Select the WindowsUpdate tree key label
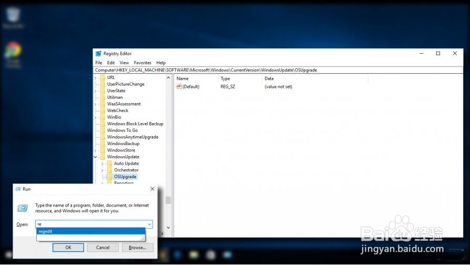Viewport: 470px width, 265px height. 123,157
